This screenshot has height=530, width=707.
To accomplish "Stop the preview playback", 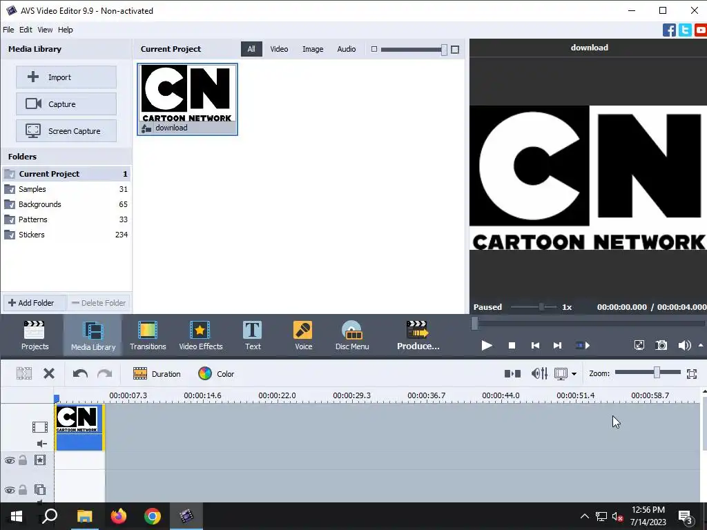I will (512, 346).
